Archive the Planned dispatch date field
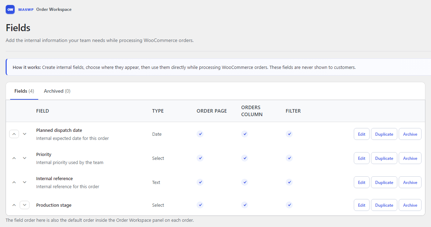Screen dimensions: 431x227 point(410,134)
